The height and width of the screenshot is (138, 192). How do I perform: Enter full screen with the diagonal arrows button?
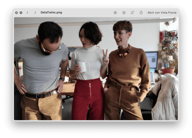tap(21, 12)
